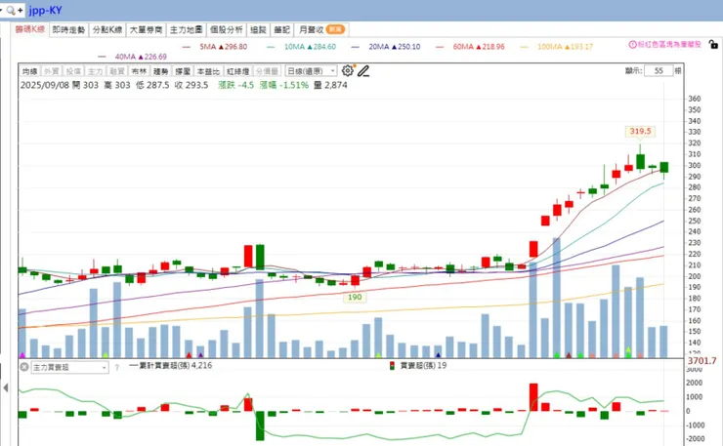Click the magnifier search icon beside jpp-KY
Viewport: 723px width, 446px height.
[x=11, y=10]
